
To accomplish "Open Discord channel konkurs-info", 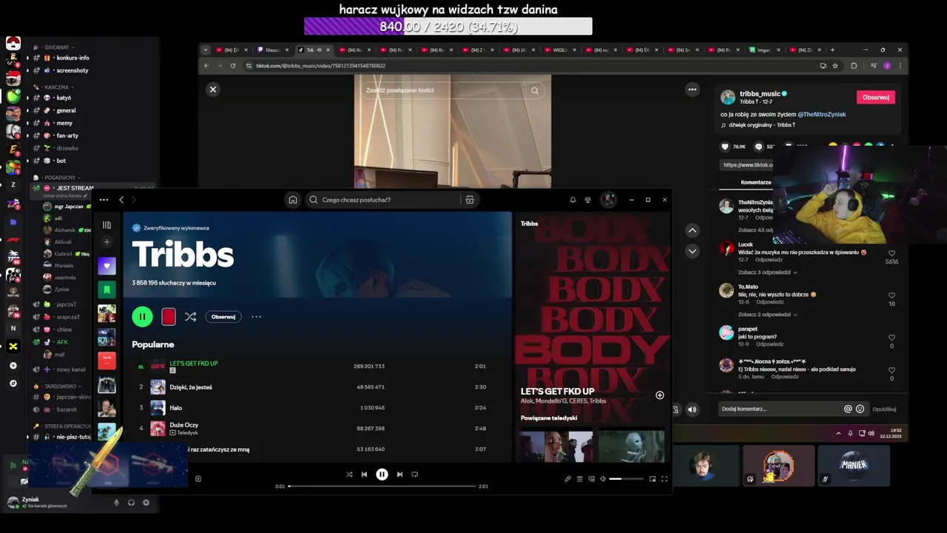I will coord(73,58).
